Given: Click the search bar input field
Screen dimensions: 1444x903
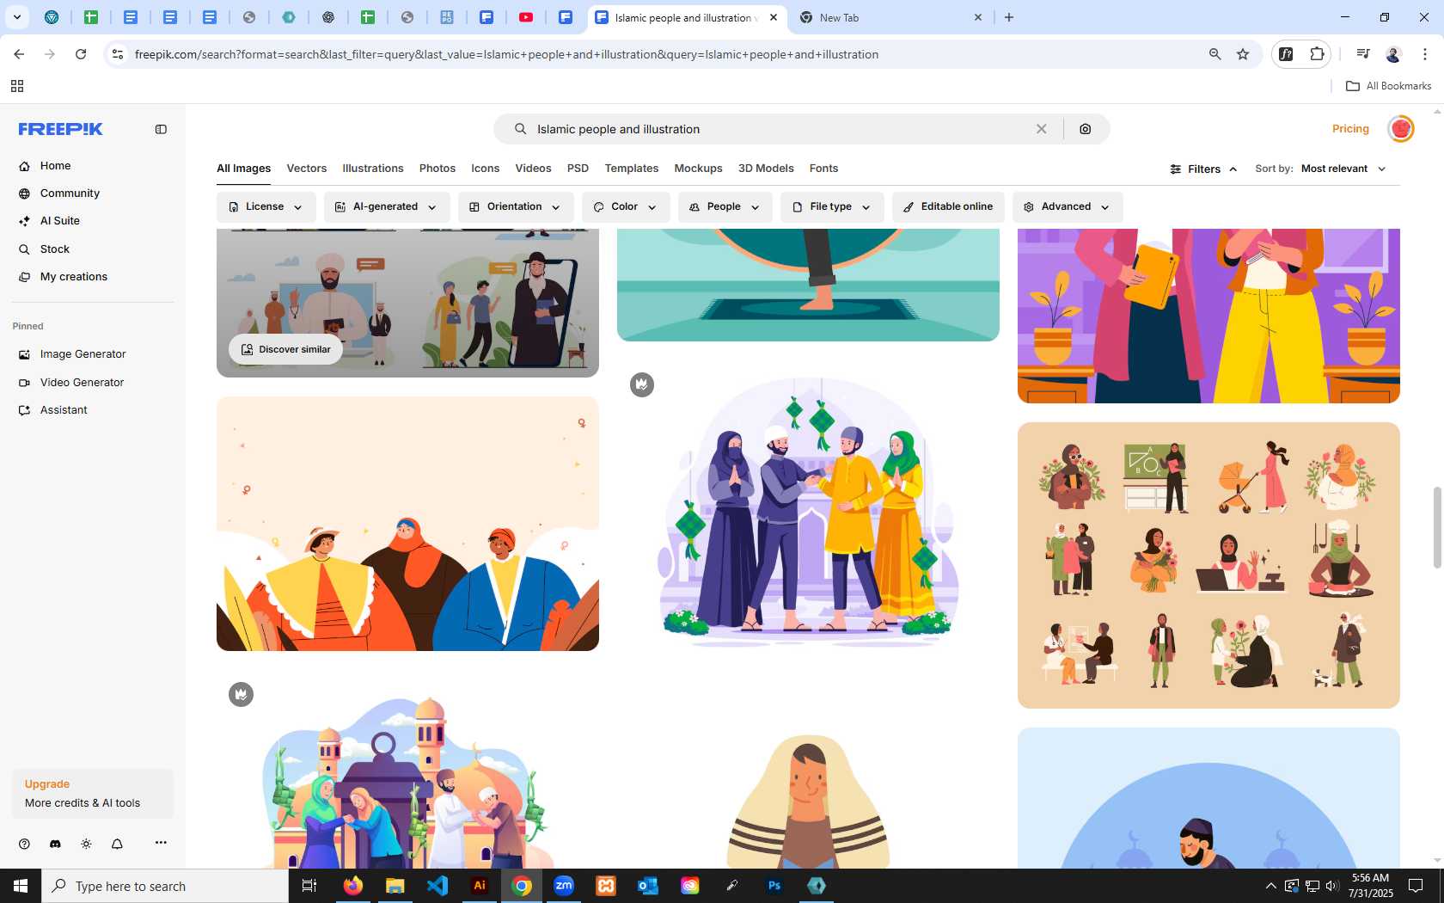Looking at the screenshot, I should pyautogui.click(x=778, y=129).
